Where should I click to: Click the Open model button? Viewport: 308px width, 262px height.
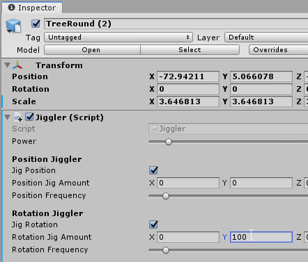pyautogui.click(x=92, y=50)
